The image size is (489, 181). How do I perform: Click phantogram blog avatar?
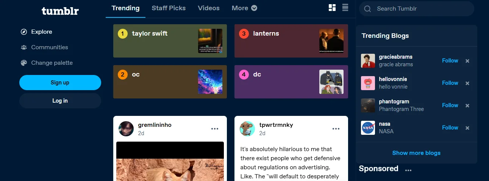(x=368, y=105)
